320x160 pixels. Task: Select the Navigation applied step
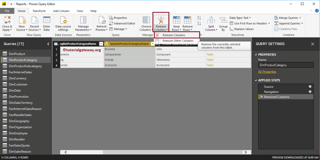pos(286,92)
